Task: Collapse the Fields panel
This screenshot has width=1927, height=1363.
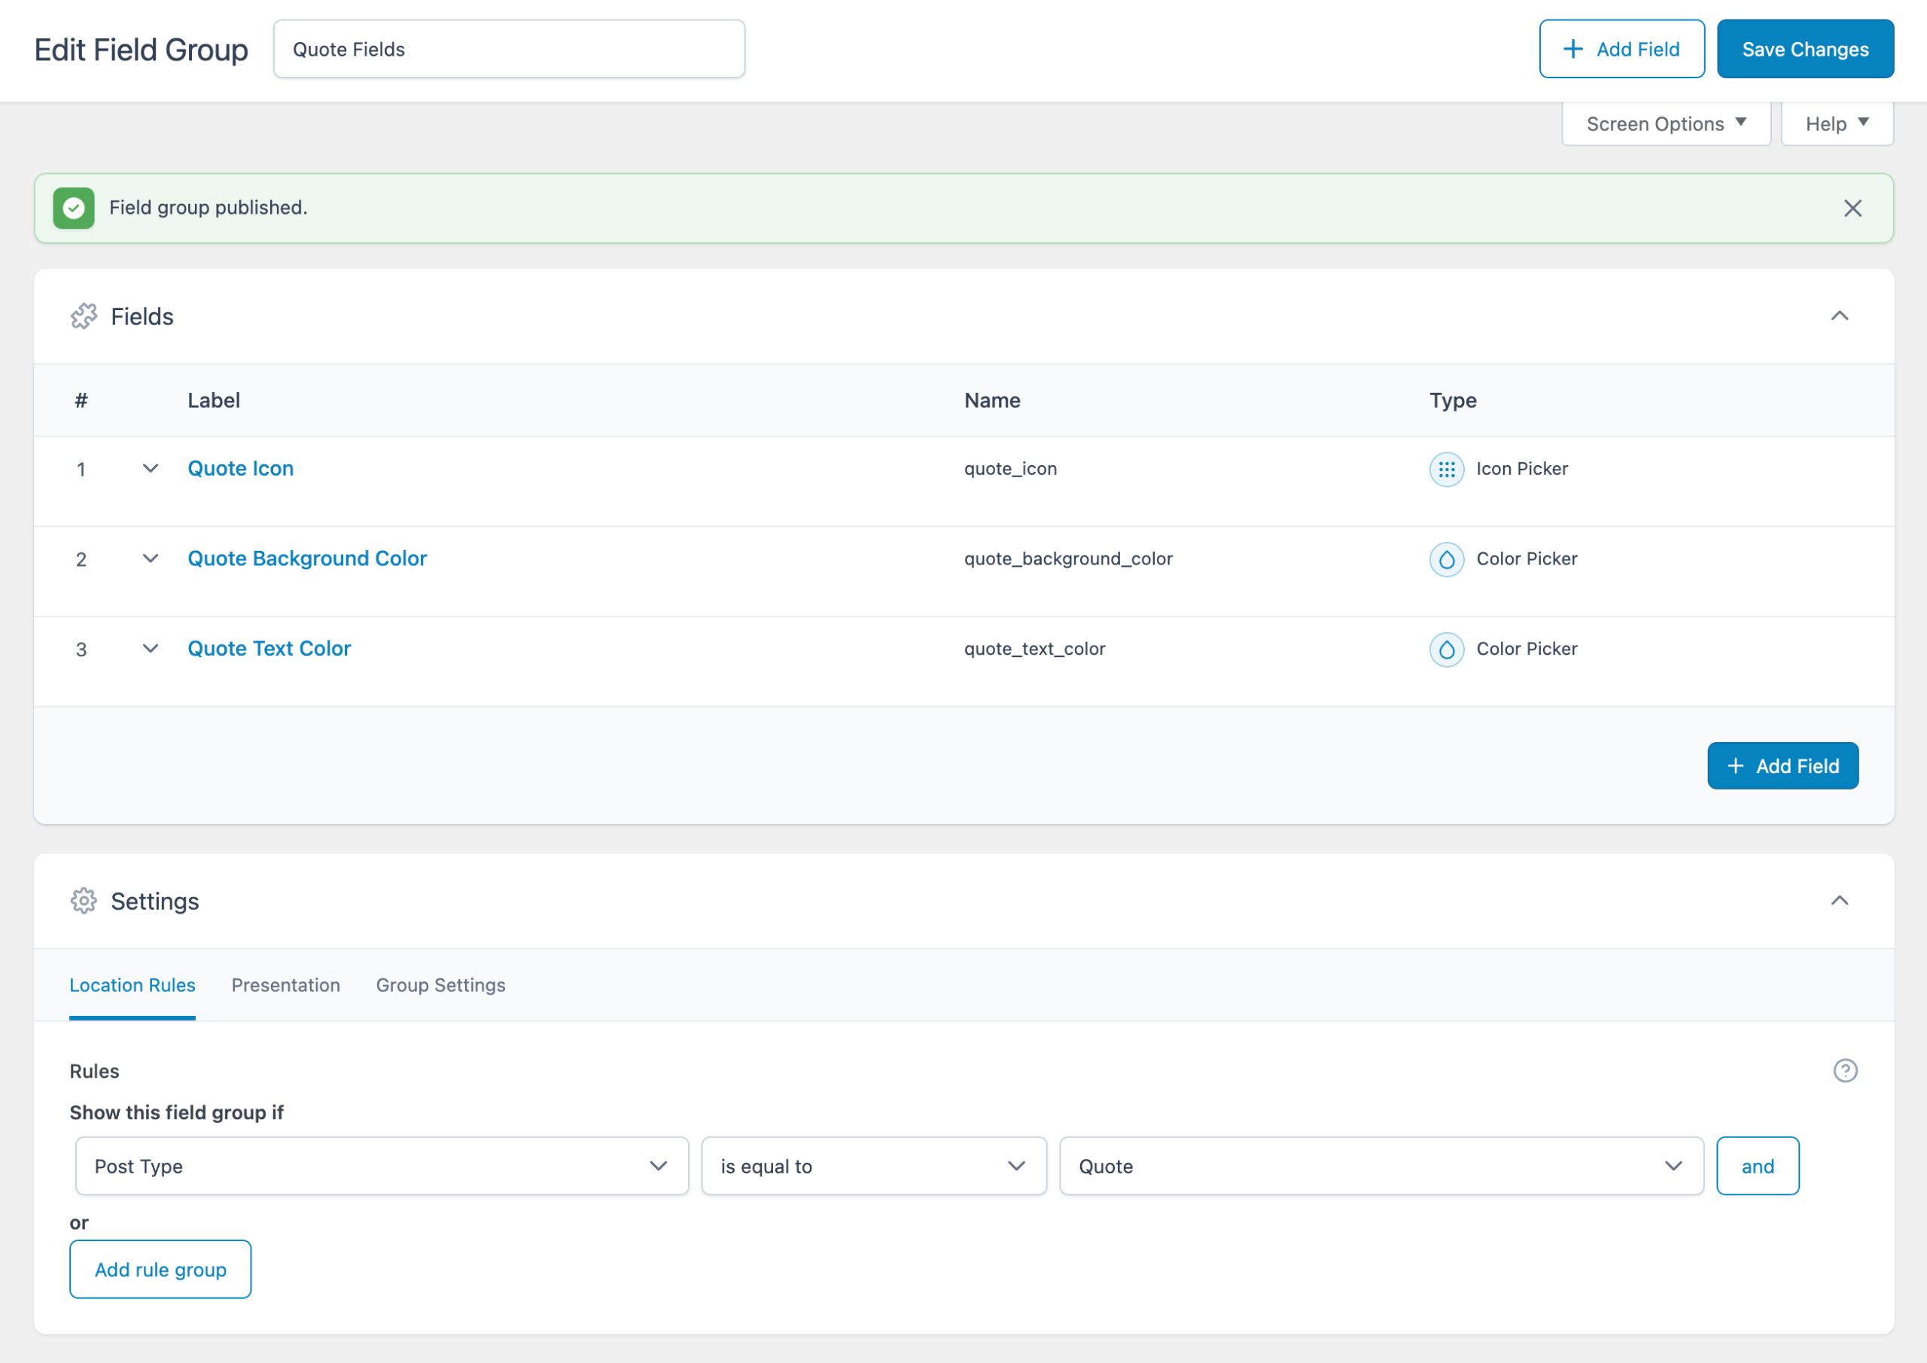Action: coord(1839,316)
